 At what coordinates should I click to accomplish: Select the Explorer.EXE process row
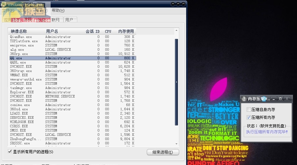[x=73, y=92]
